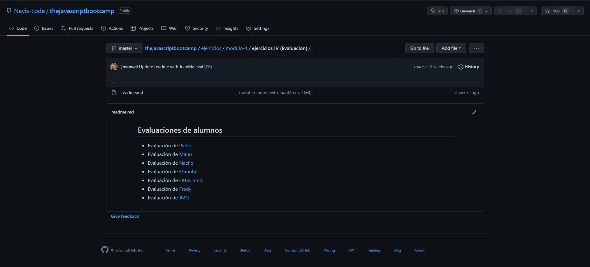Screen dimensions: 590x267
Task: Open Nacho's evaluation link
Action: click(186, 163)
